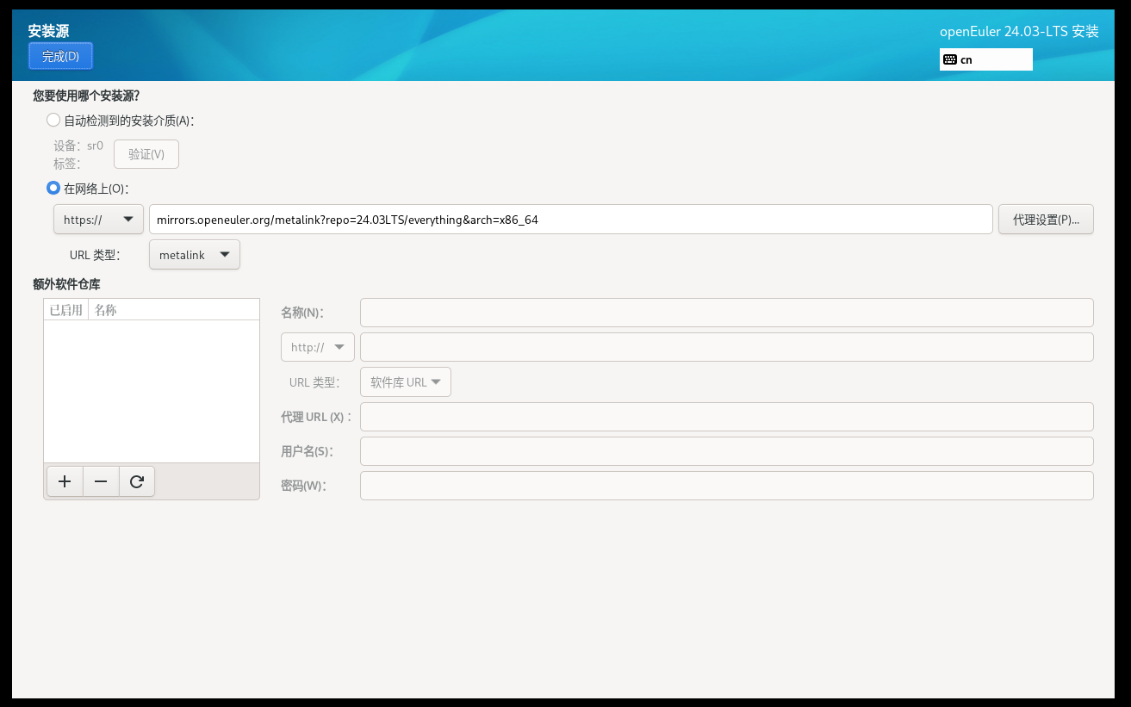Image resolution: width=1131 pixels, height=707 pixels.
Task: Refresh repository list with the reload icon
Action: tap(137, 482)
